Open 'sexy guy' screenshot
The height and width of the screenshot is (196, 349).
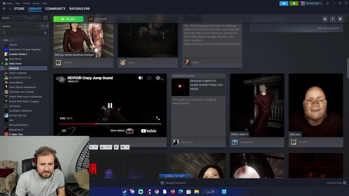(x=316, y=105)
